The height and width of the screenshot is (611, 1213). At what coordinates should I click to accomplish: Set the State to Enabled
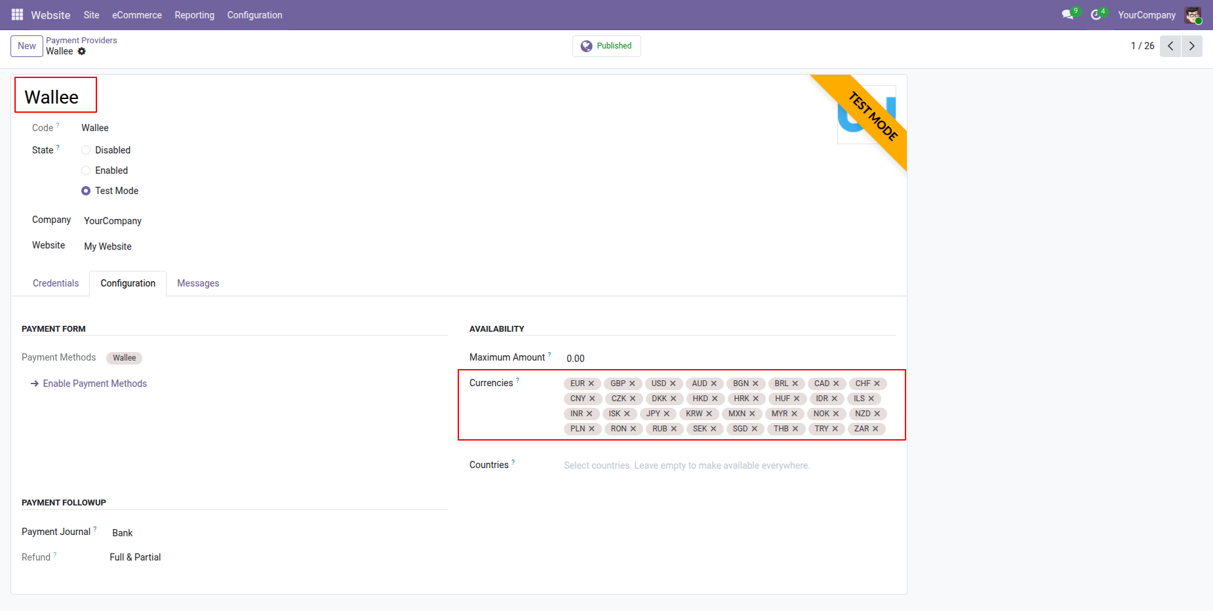tap(86, 170)
